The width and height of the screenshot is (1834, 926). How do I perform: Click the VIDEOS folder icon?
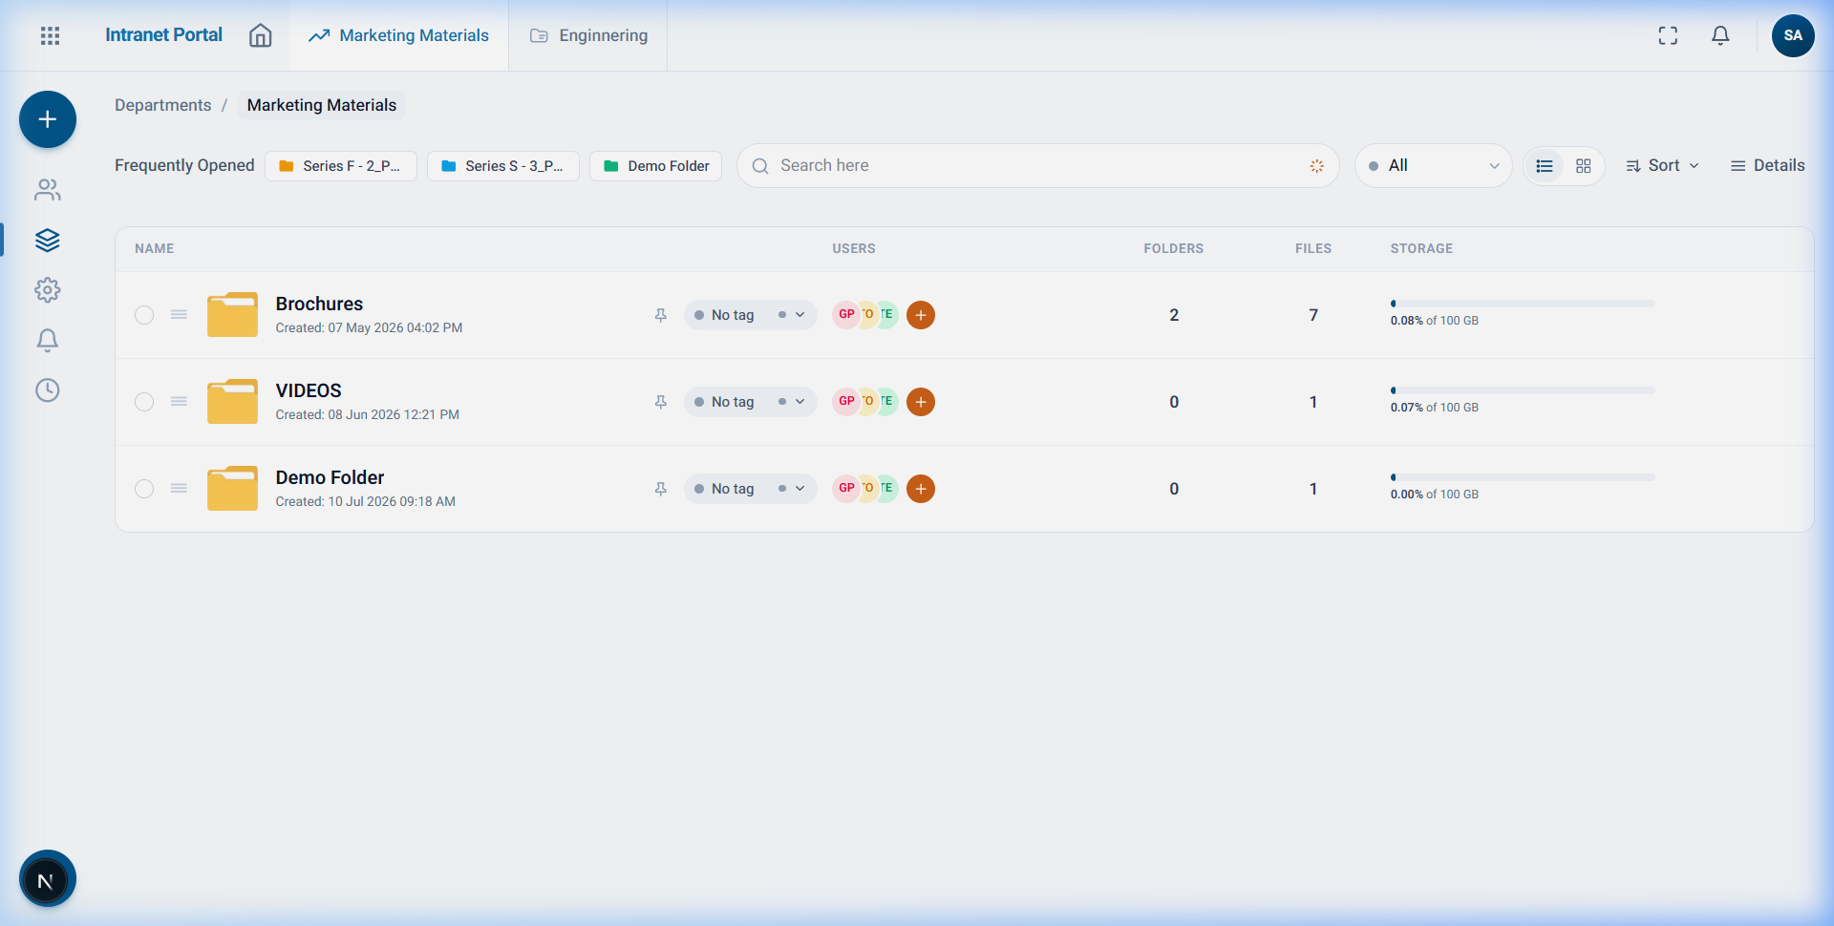[232, 401]
